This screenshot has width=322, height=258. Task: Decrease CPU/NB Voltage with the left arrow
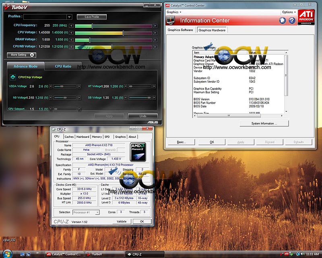71,47
